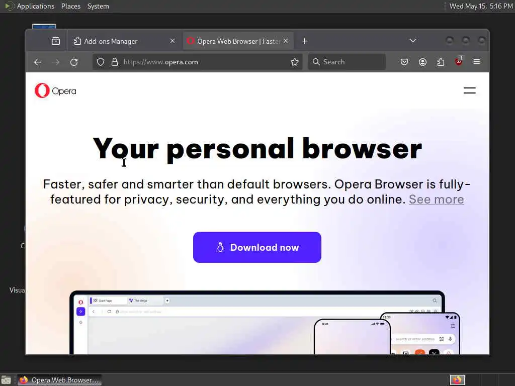Select Opera Web Browser taskbar window button

[x=60, y=380]
